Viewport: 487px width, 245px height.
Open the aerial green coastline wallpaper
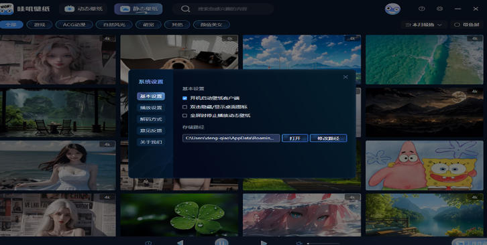pyautogui.click(x=425, y=60)
